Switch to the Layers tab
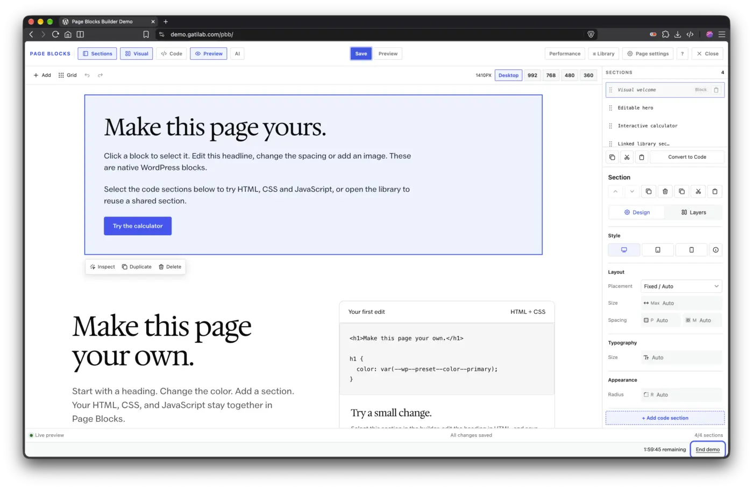The width and height of the screenshot is (753, 489). tap(693, 212)
